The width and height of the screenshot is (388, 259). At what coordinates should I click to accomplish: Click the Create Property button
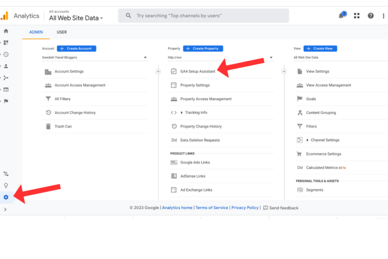203,49
